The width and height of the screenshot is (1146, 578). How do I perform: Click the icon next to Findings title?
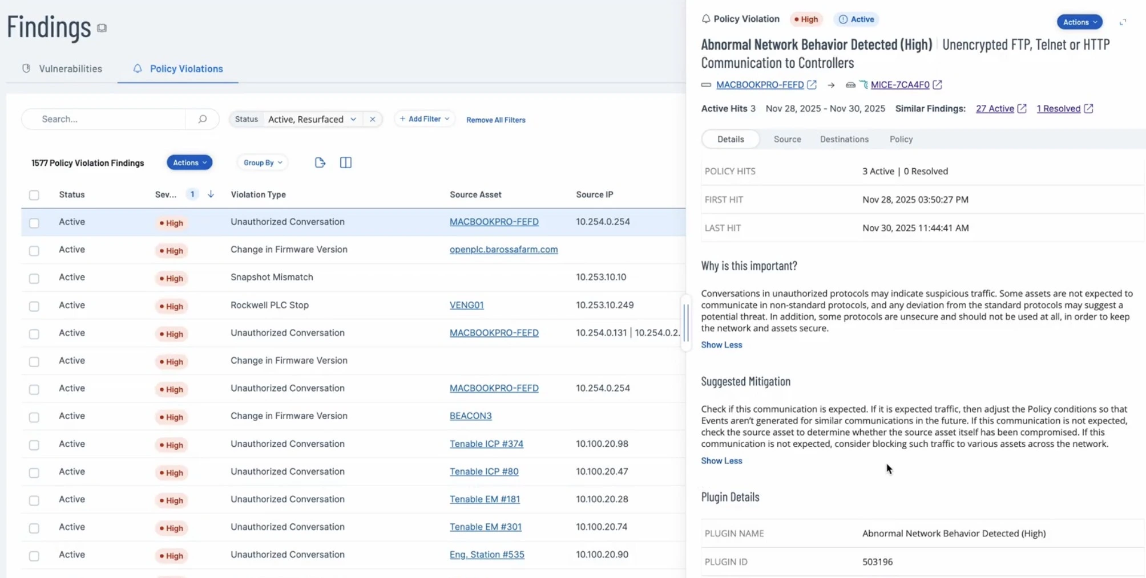(102, 28)
